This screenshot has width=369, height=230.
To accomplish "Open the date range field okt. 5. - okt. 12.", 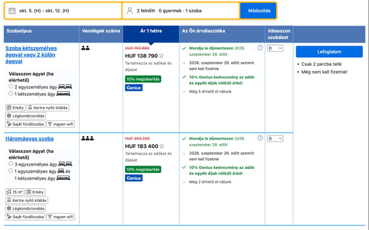I will (x=63, y=10).
